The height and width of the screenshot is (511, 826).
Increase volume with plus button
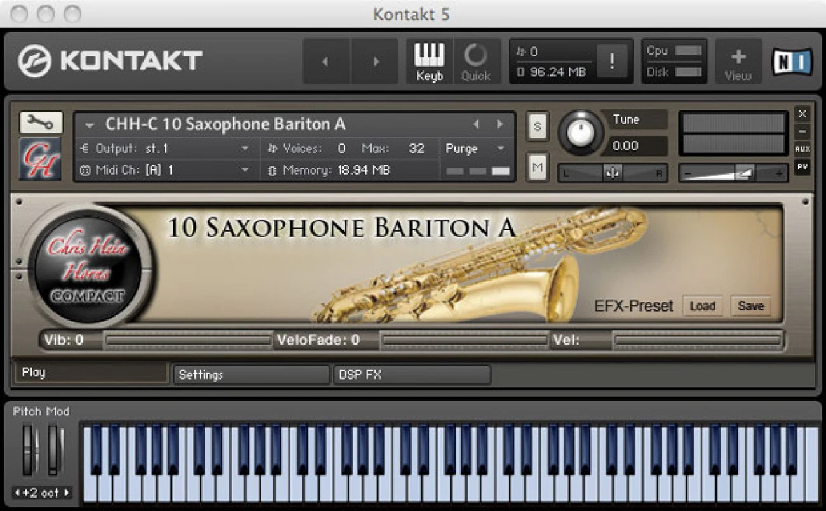780,173
